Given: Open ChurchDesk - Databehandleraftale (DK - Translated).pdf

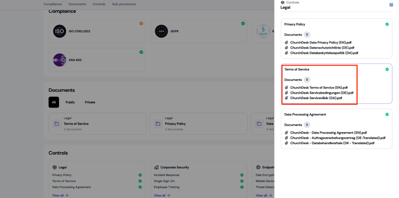Looking at the screenshot, I should (x=332, y=143).
